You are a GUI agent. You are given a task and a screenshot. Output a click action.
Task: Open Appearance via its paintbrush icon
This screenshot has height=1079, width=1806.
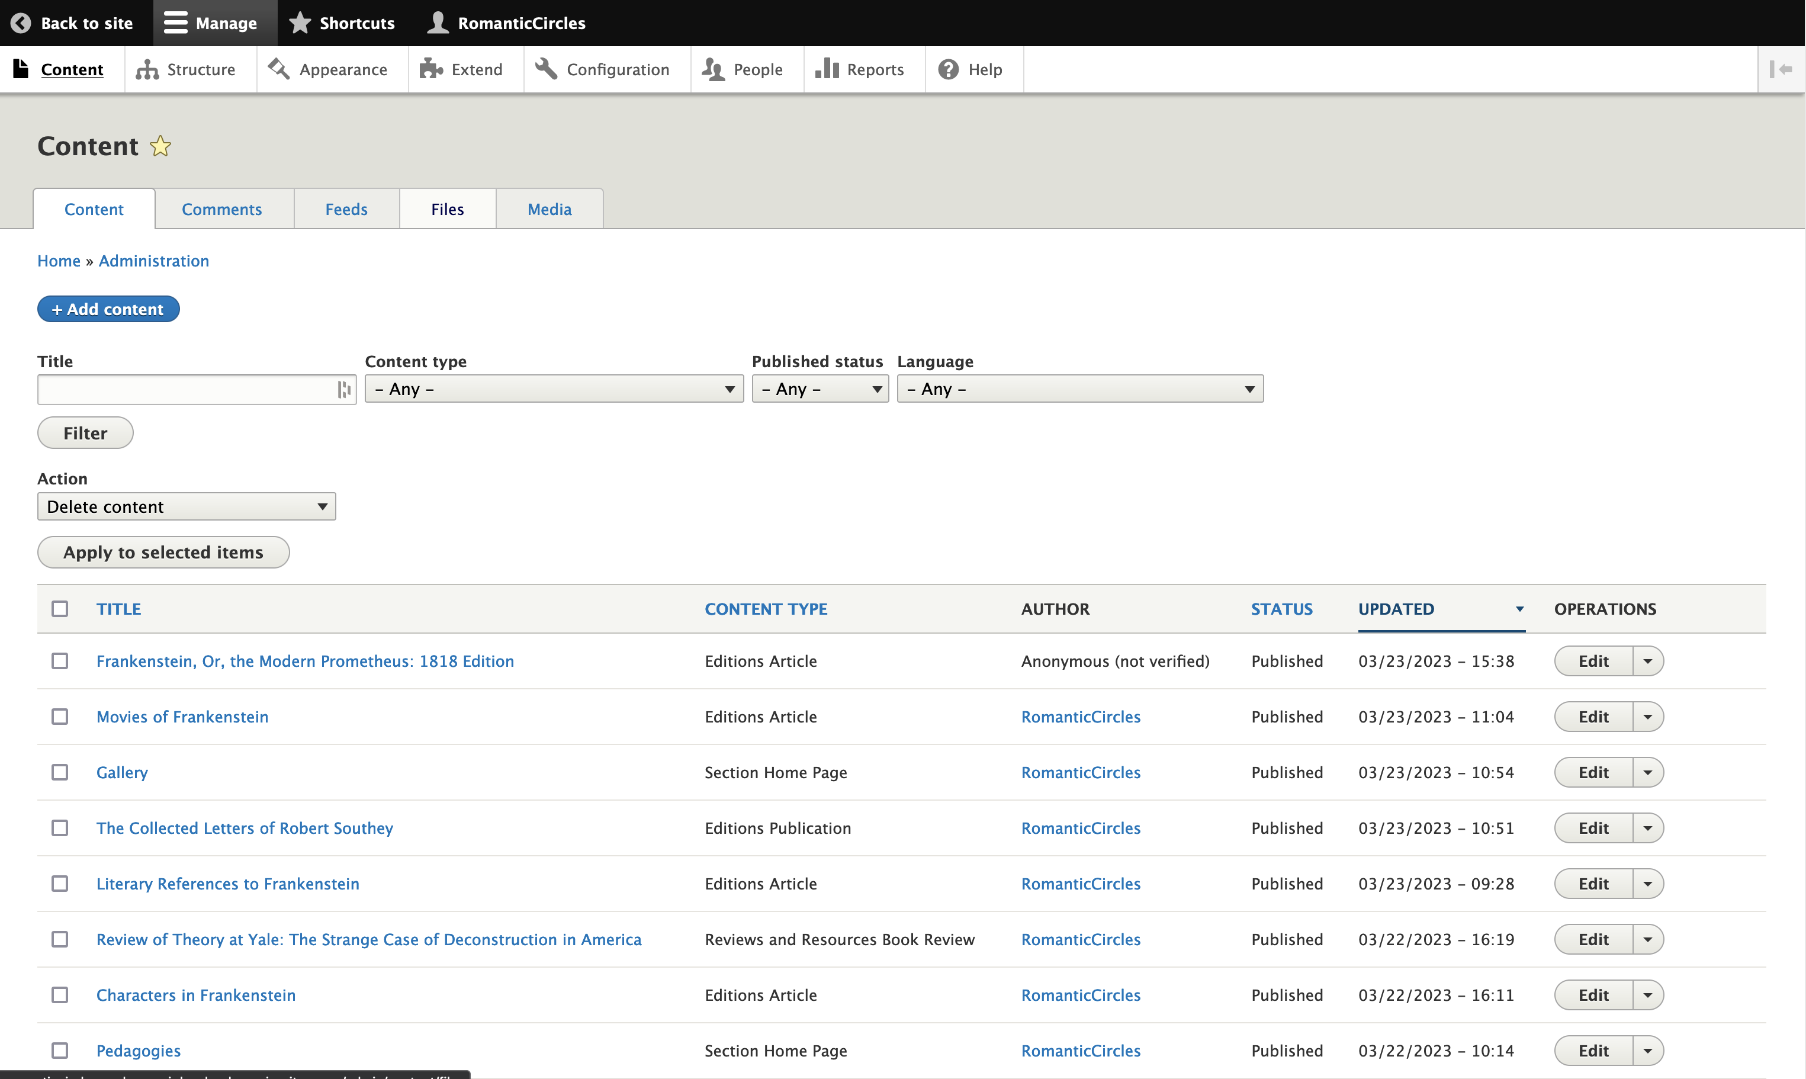[x=278, y=69]
